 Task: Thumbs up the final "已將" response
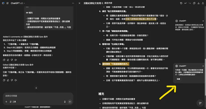coord(8,80)
